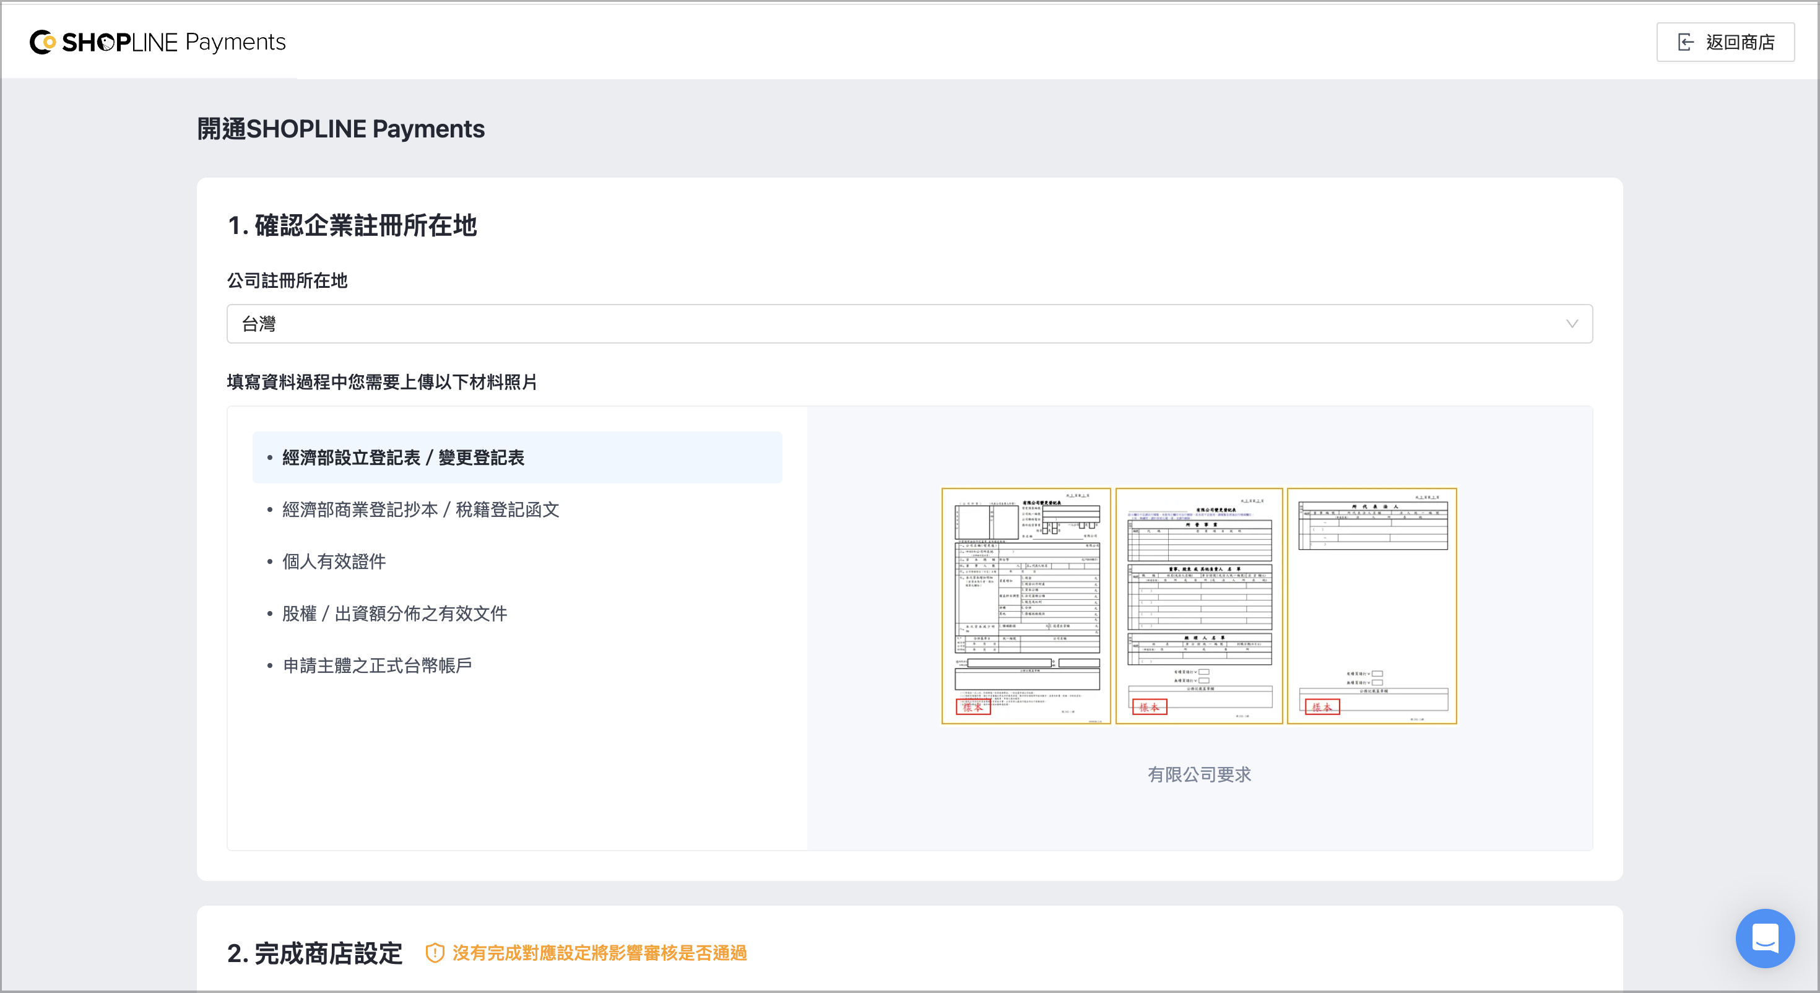Open the first sample document thumbnail
1820x993 pixels.
coord(1026,605)
